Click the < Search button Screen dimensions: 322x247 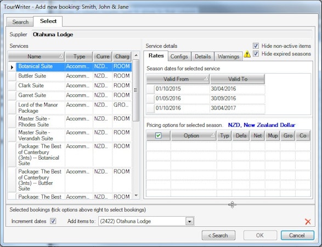click(x=218, y=235)
